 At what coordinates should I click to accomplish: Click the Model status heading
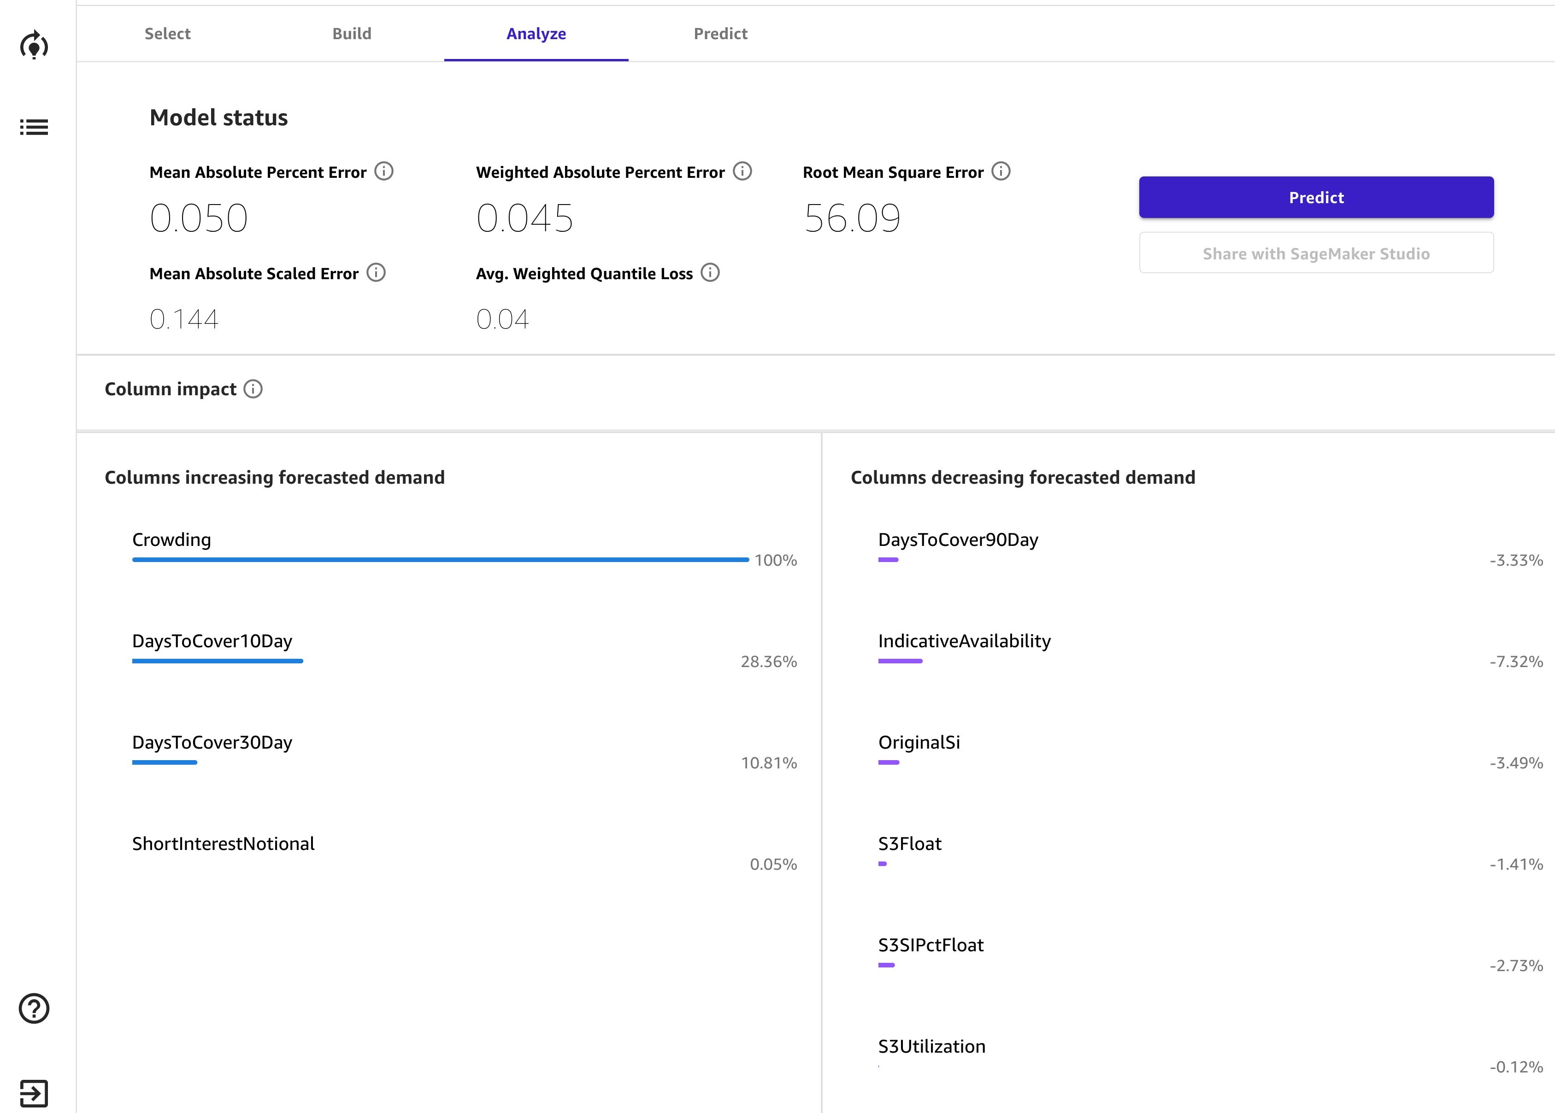coord(219,118)
